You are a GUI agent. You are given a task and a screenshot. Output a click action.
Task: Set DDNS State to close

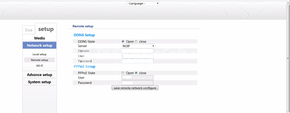coord(136,42)
